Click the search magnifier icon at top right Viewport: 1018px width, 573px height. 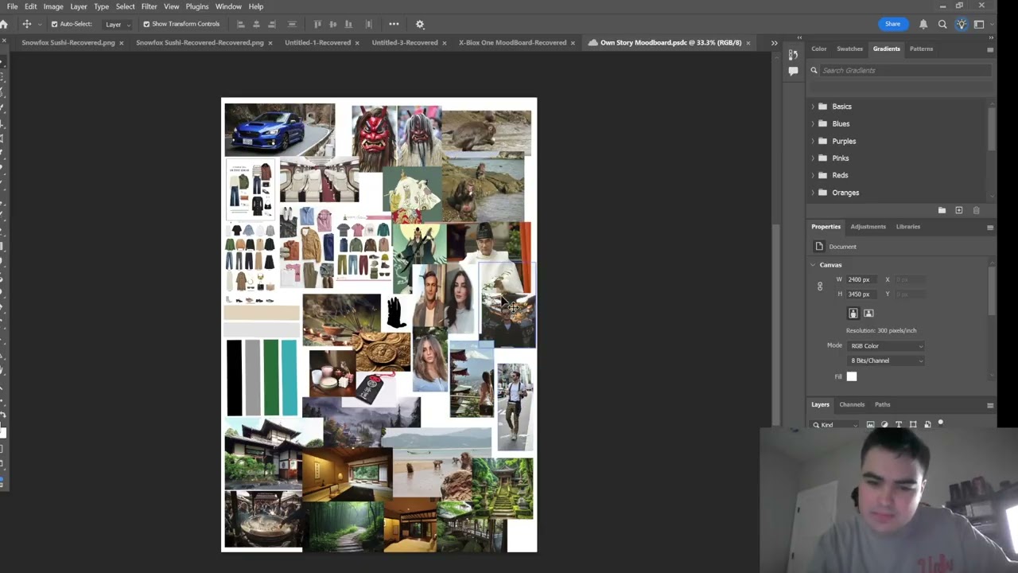click(x=942, y=24)
